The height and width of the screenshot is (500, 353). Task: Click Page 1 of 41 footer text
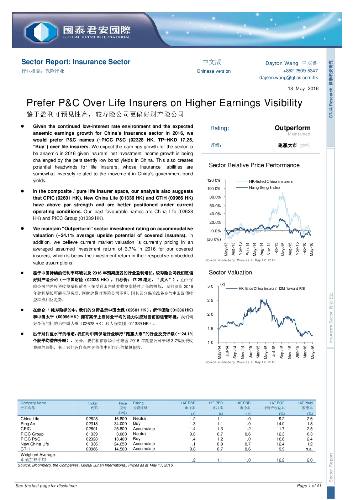click(x=309, y=486)
